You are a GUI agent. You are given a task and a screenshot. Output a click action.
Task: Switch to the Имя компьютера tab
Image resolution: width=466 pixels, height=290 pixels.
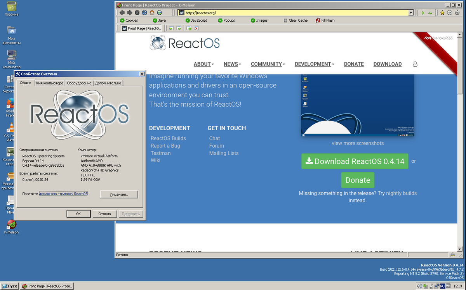50,83
